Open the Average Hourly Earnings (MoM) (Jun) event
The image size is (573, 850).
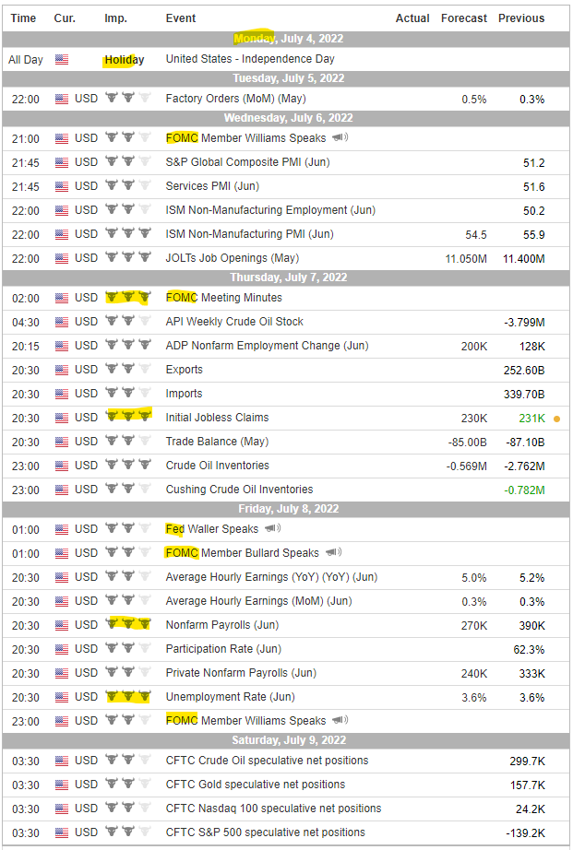[x=259, y=601]
